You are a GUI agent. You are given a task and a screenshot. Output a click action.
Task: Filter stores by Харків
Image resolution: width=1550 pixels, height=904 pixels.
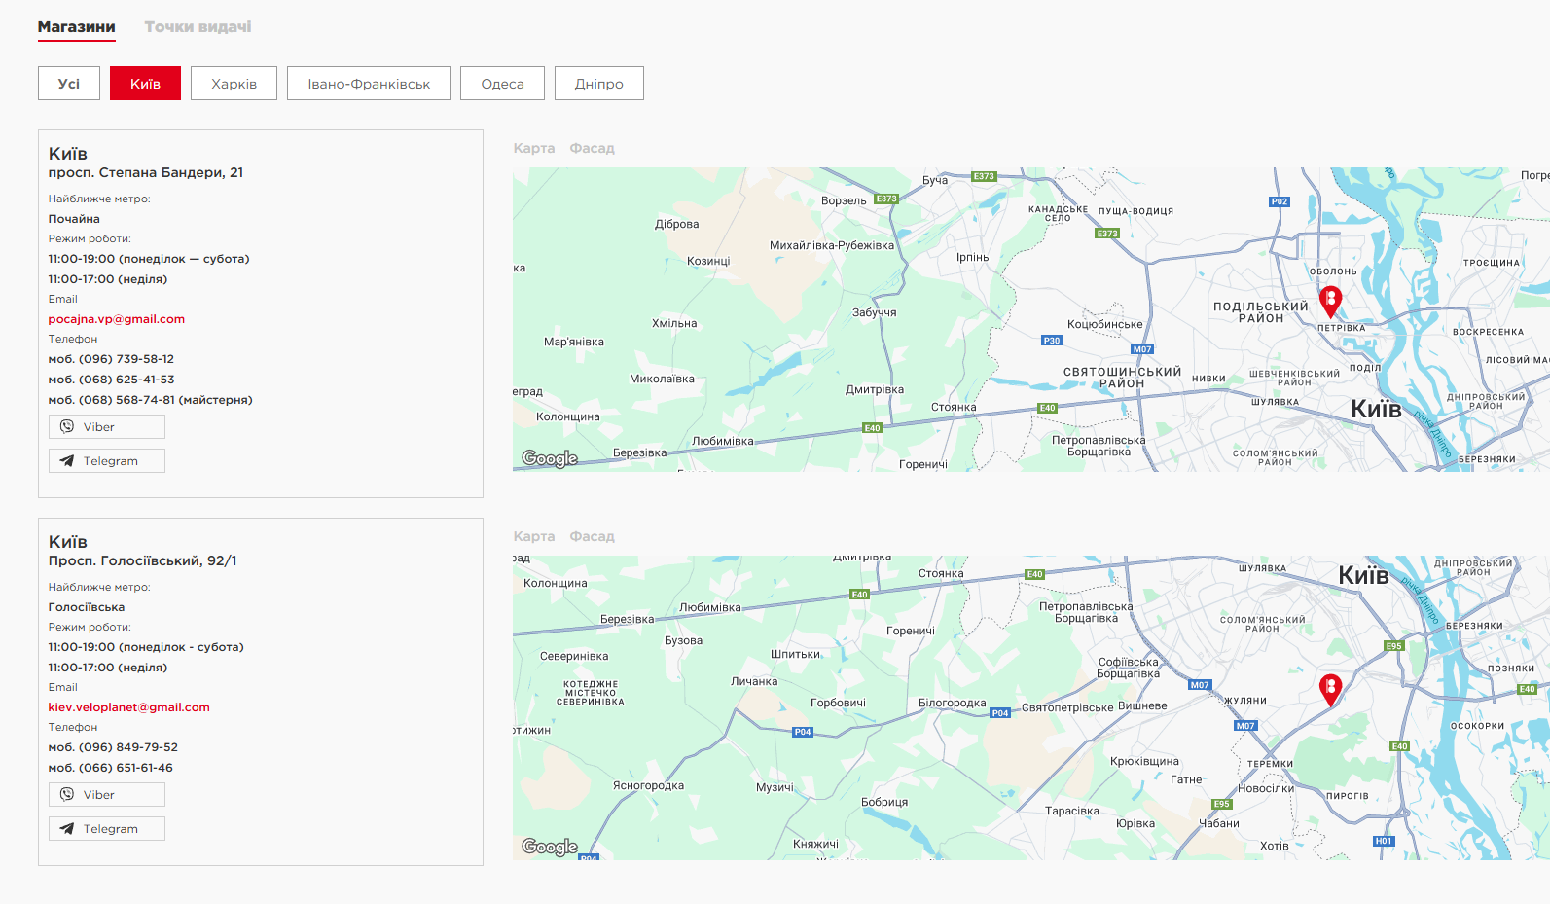234,84
